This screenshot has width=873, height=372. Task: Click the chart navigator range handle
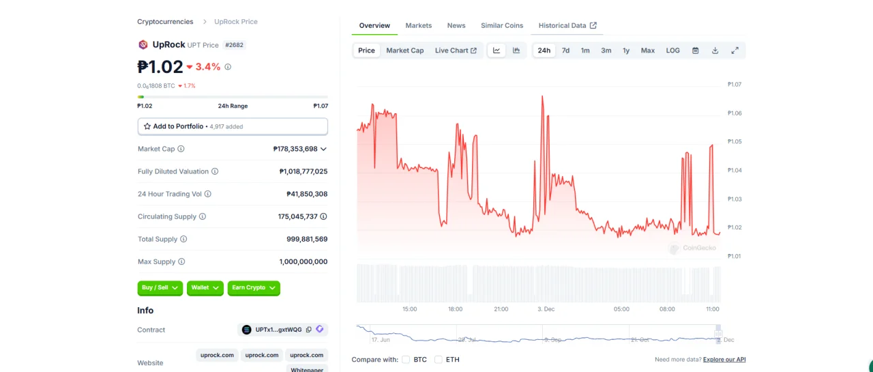(717, 333)
